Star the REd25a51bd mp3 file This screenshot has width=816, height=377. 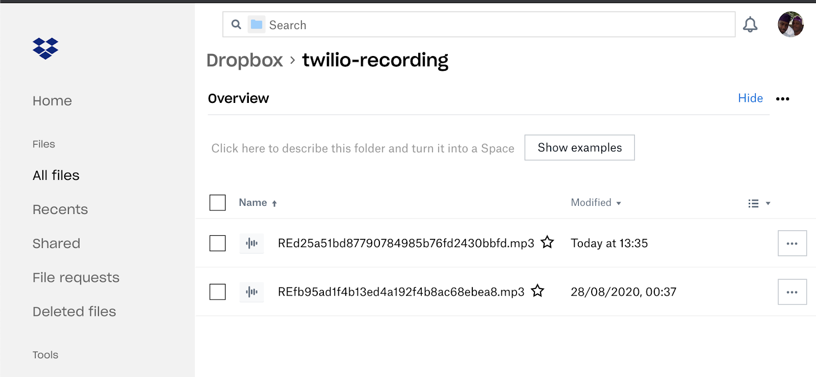coord(547,242)
